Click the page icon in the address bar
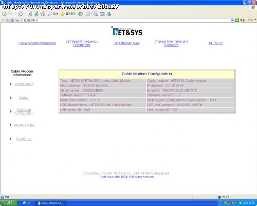This screenshot has width=257, height=206. (x=12, y=21)
